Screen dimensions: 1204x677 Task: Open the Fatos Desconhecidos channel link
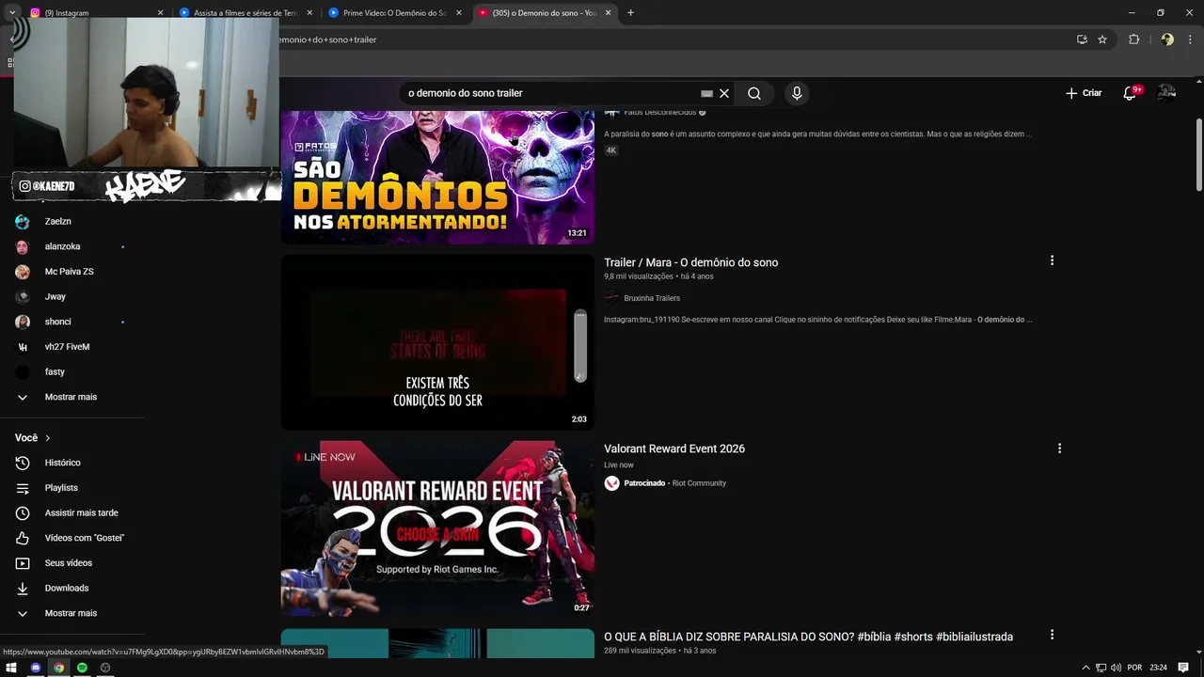pyautogui.click(x=660, y=112)
